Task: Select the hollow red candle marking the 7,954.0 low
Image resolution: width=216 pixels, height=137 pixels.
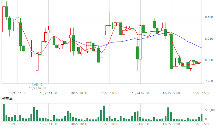Action: coord(37,62)
